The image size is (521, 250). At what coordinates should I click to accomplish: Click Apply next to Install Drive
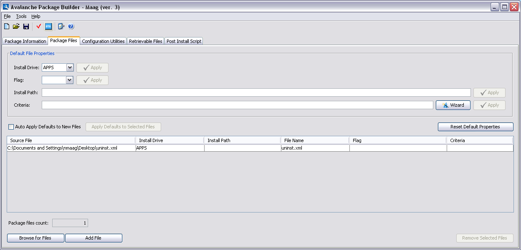tap(92, 67)
